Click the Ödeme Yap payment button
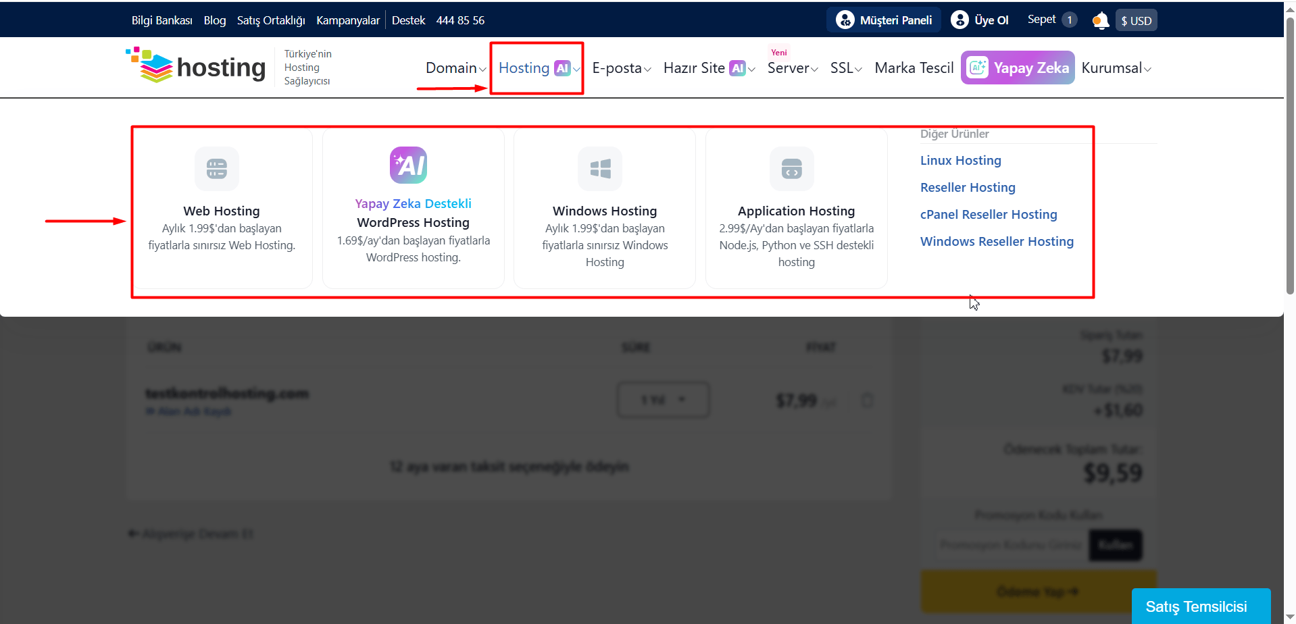This screenshot has width=1296, height=624. (x=1039, y=592)
